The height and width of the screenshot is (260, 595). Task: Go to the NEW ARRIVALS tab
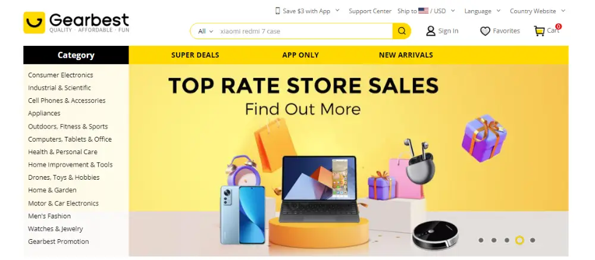click(406, 55)
